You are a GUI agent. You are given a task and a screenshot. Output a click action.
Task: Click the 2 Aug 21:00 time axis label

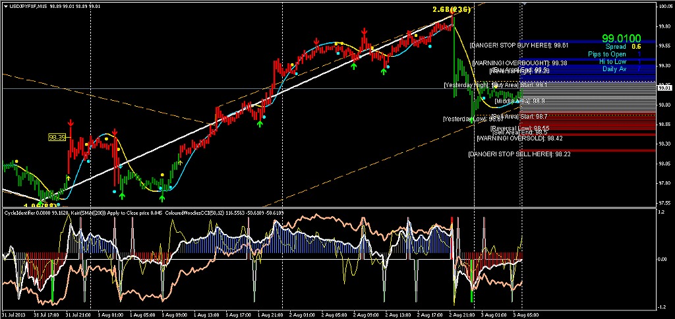tap(463, 314)
